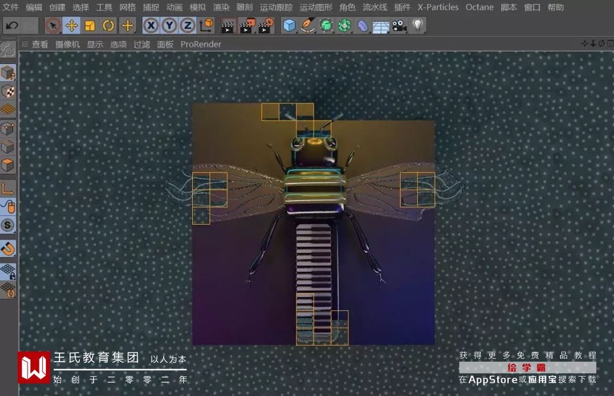
Task: Open the 窗口 menu
Action: pyautogui.click(x=532, y=7)
